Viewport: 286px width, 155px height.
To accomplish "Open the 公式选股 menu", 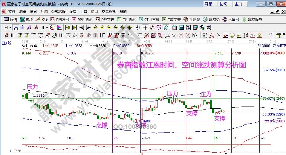I will [58, 12].
